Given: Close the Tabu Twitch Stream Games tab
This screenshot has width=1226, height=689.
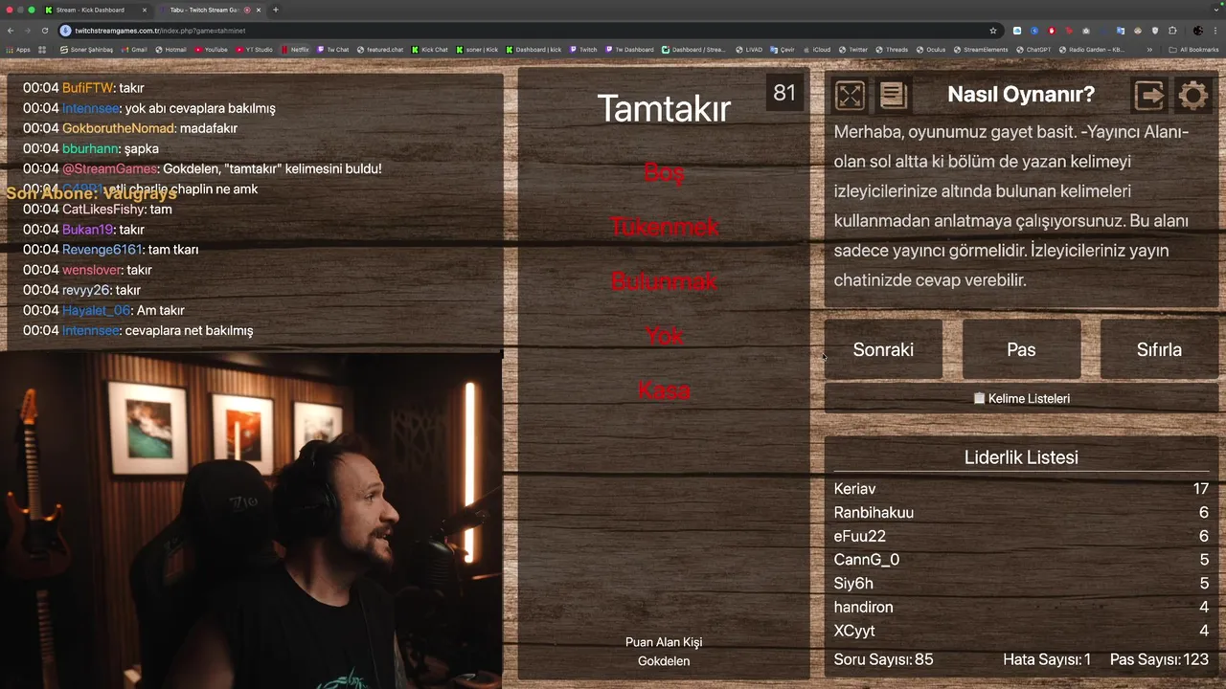Looking at the screenshot, I should [x=259, y=10].
